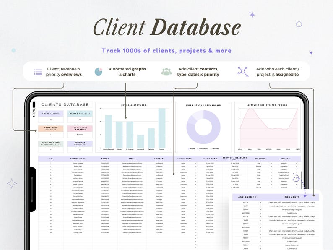Click the Inquiry Received bar in Overall Statuses
333x250 pixels.
[109, 131]
